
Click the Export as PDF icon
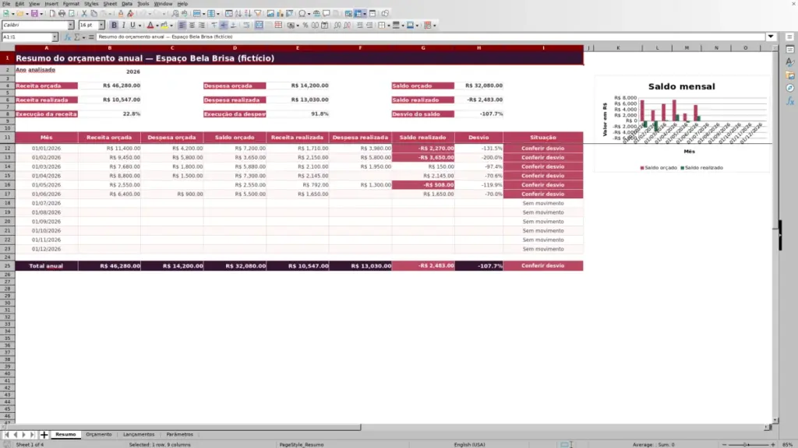(x=52, y=14)
